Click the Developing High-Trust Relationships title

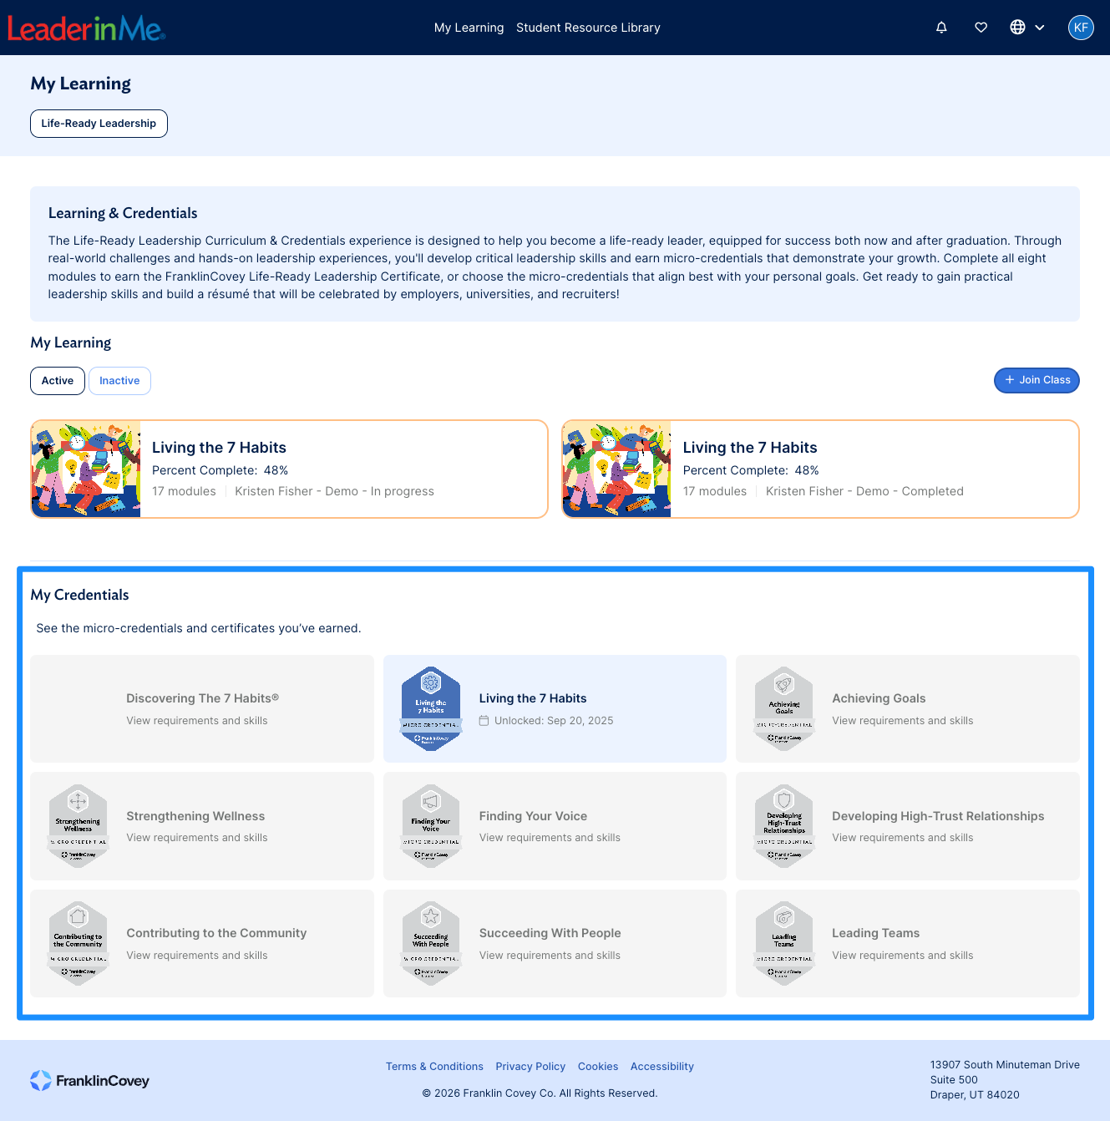click(938, 816)
